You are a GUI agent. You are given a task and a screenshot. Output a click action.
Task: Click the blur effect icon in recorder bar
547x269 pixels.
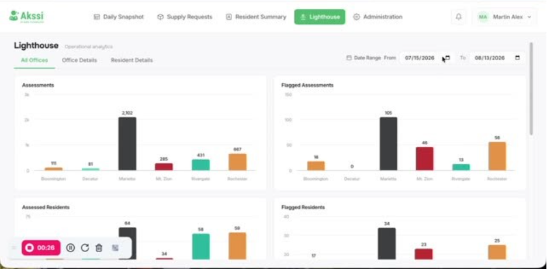tap(115, 248)
